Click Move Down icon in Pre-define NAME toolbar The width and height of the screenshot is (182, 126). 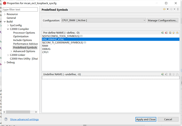tap(177, 33)
